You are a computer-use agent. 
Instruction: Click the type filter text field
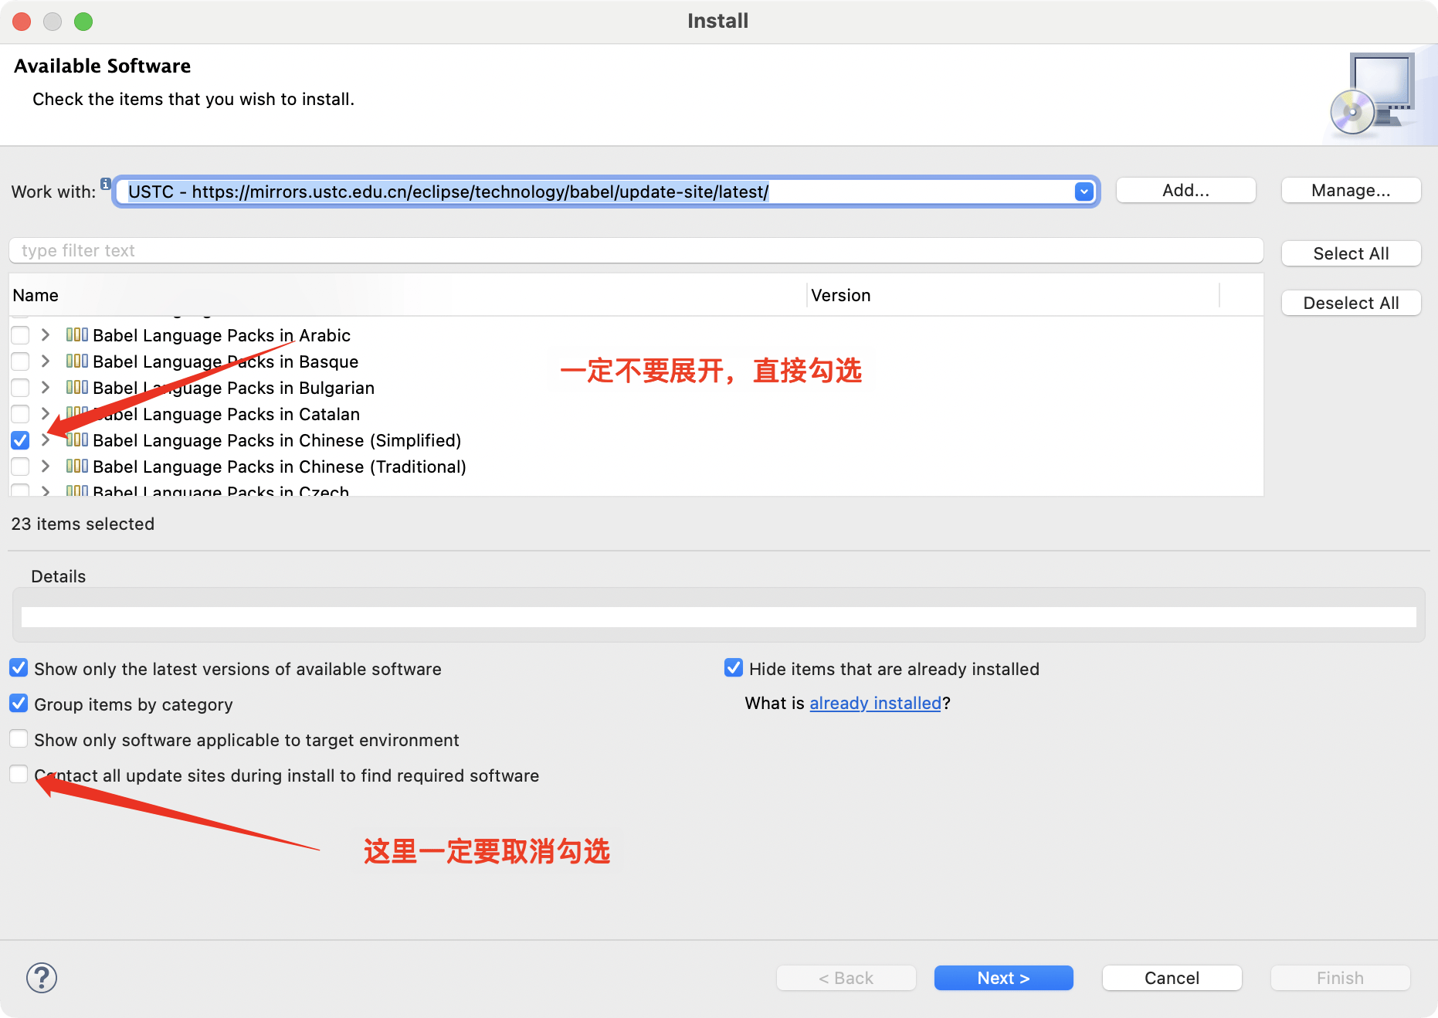click(636, 250)
